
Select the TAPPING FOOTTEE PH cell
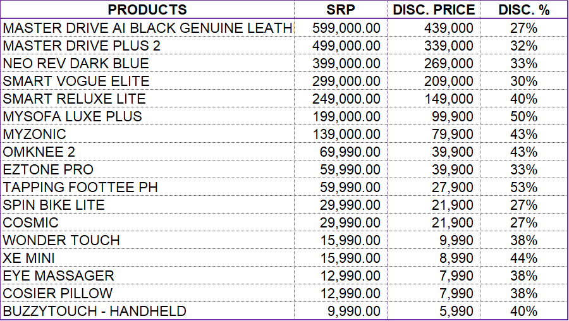pyautogui.click(x=147, y=187)
